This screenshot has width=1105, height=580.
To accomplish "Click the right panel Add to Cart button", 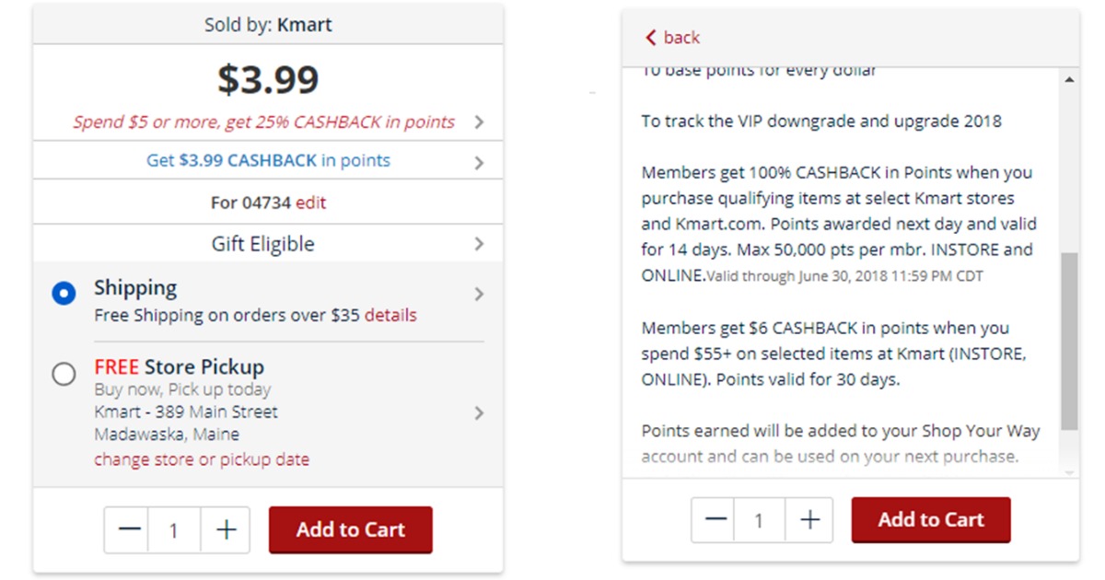I will pos(930,520).
